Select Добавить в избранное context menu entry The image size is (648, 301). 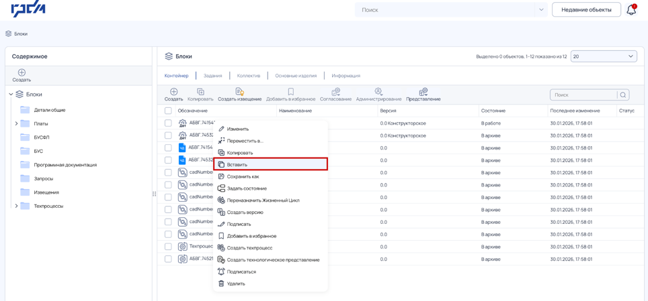270,236
